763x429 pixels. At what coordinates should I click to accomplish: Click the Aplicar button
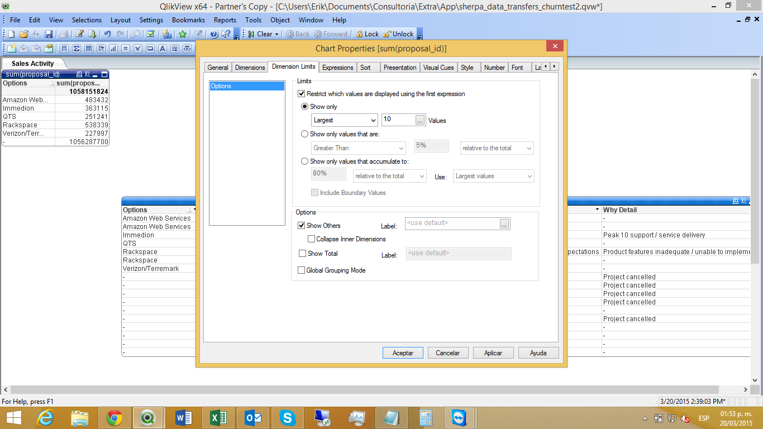point(493,353)
